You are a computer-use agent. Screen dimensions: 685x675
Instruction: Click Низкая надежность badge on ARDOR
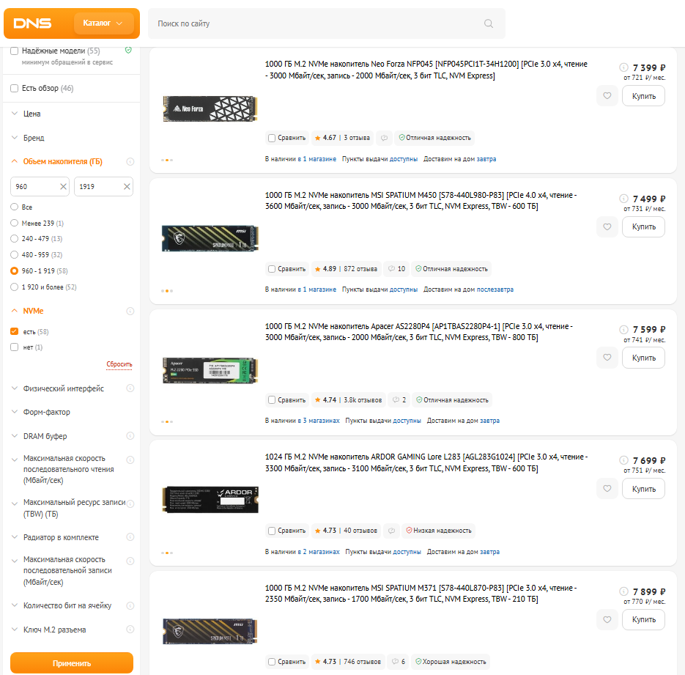pos(439,531)
